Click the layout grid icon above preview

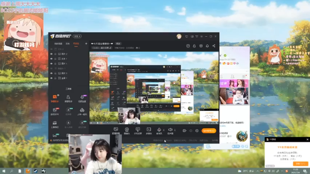201,46
